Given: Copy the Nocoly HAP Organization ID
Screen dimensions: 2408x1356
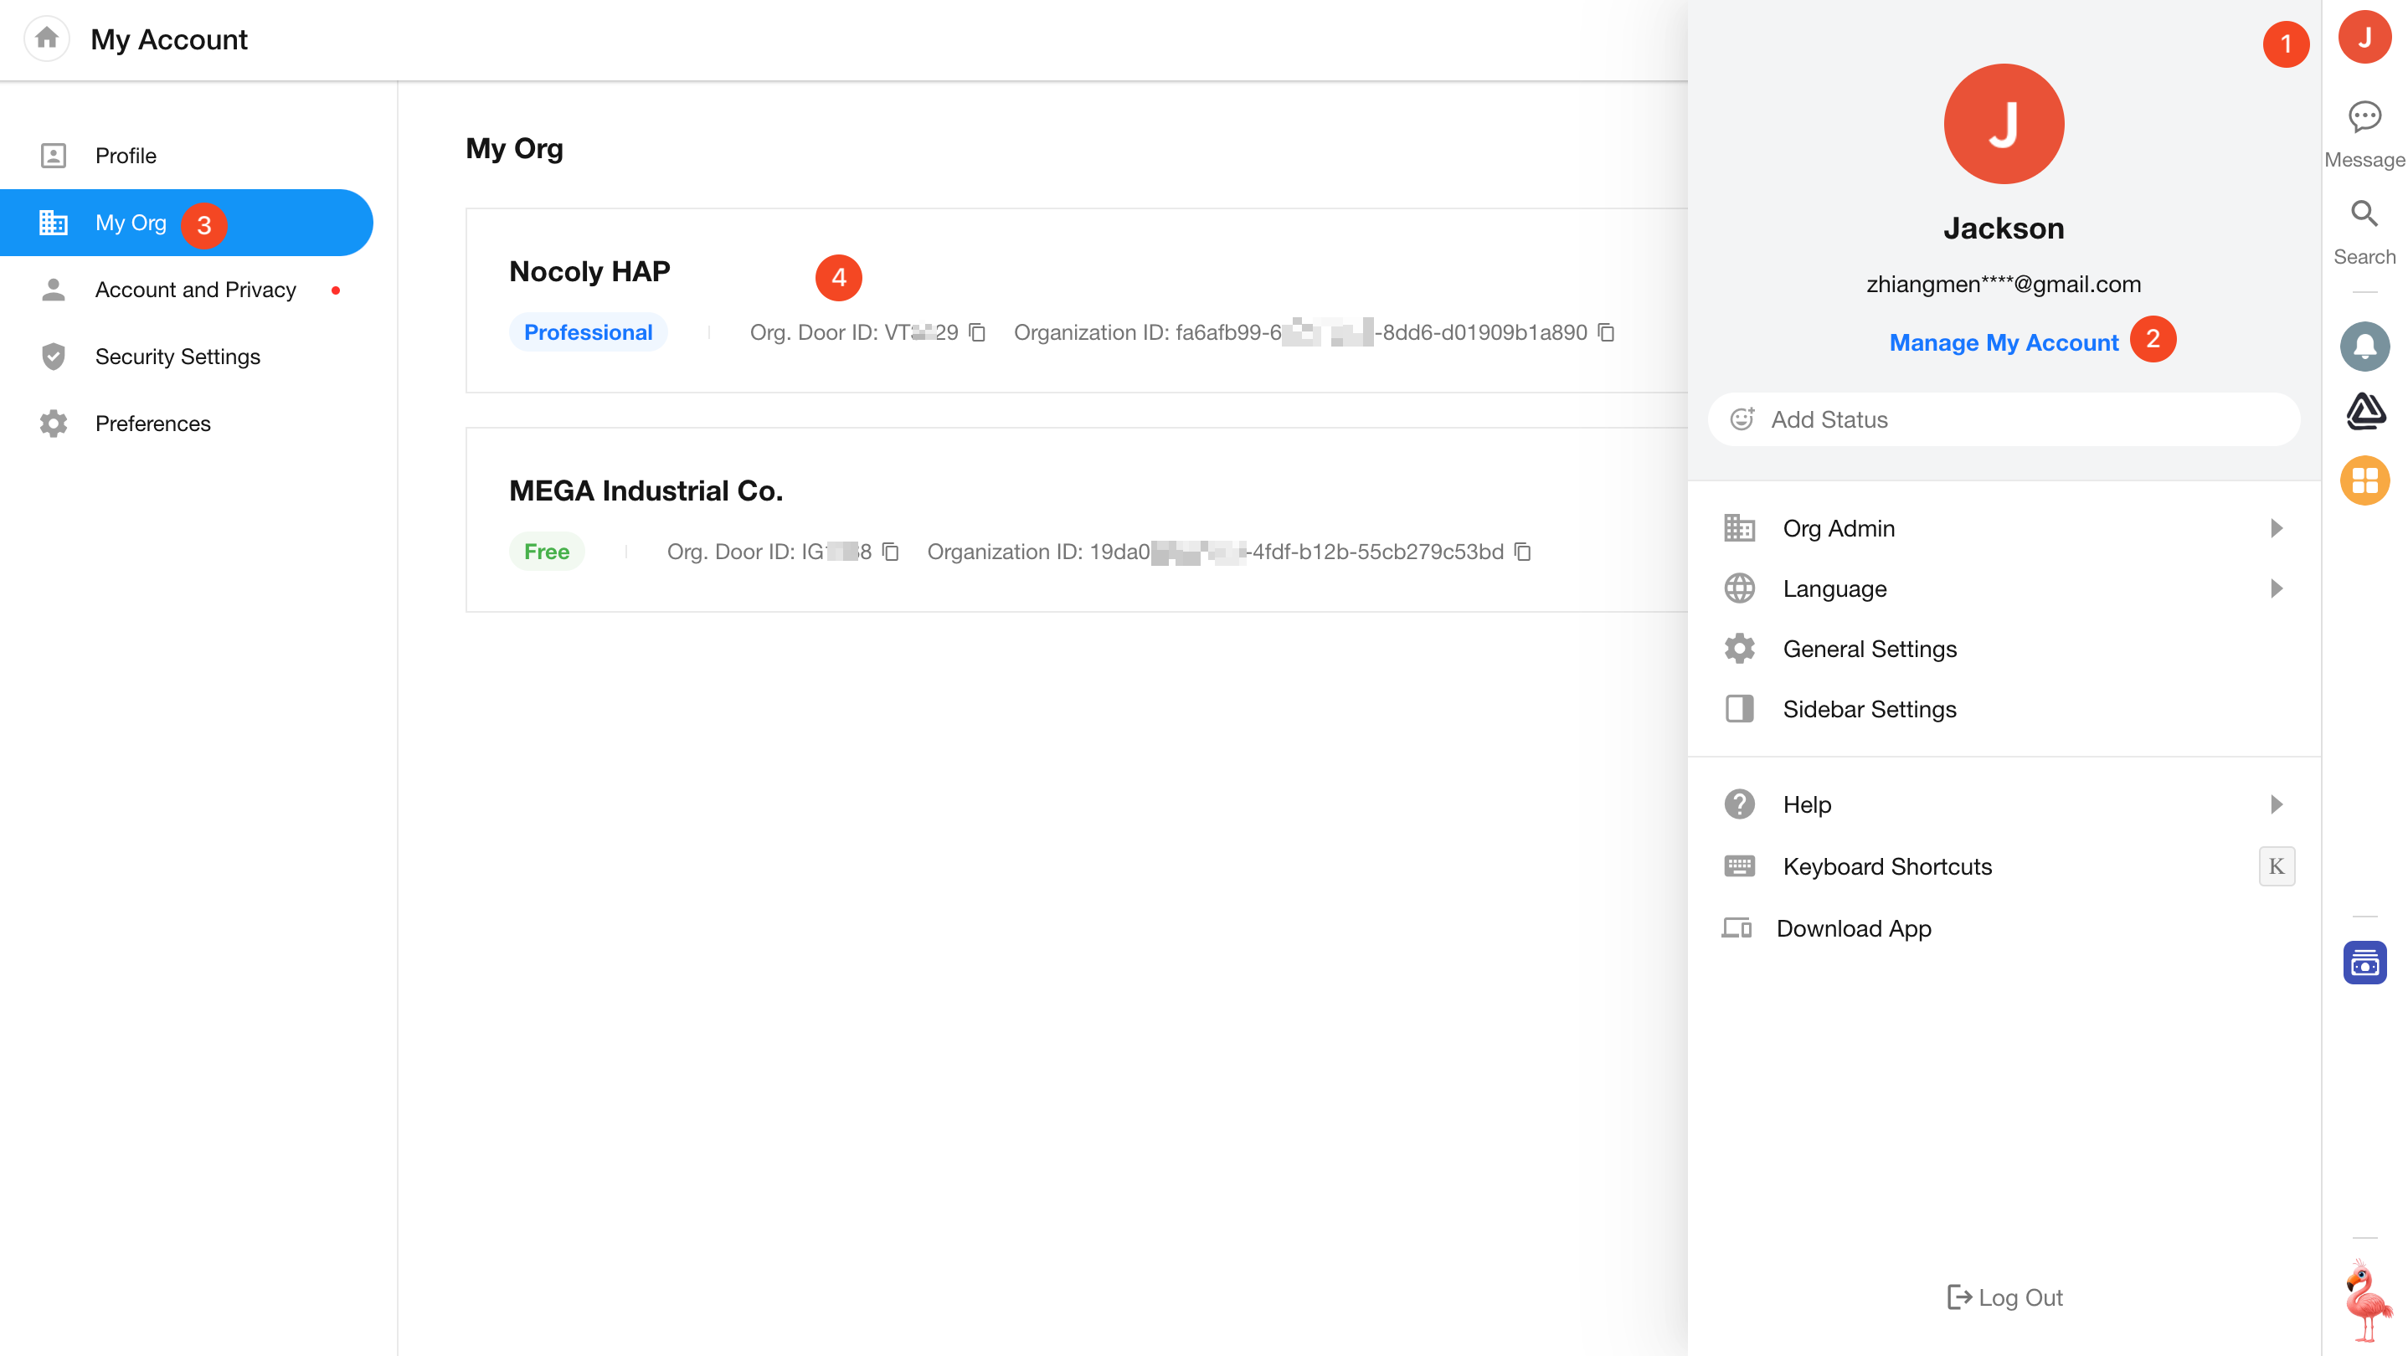Looking at the screenshot, I should point(1606,332).
